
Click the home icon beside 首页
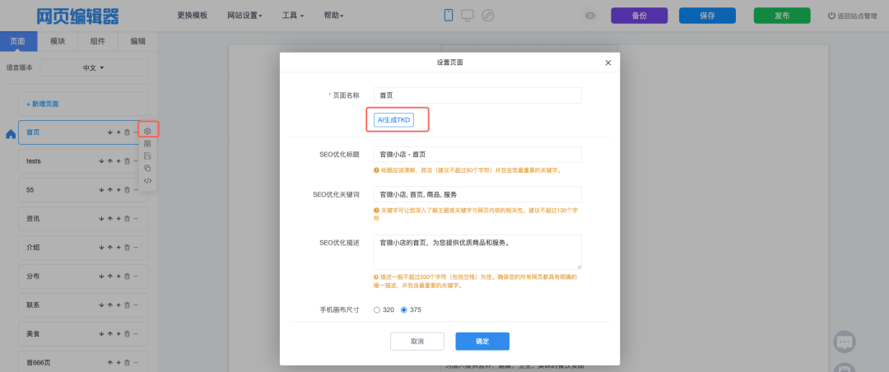click(11, 134)
